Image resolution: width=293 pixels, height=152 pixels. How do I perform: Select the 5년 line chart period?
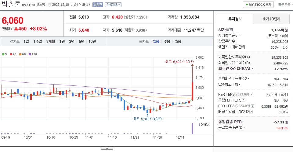pyautogui.click(x=81, y=41)
